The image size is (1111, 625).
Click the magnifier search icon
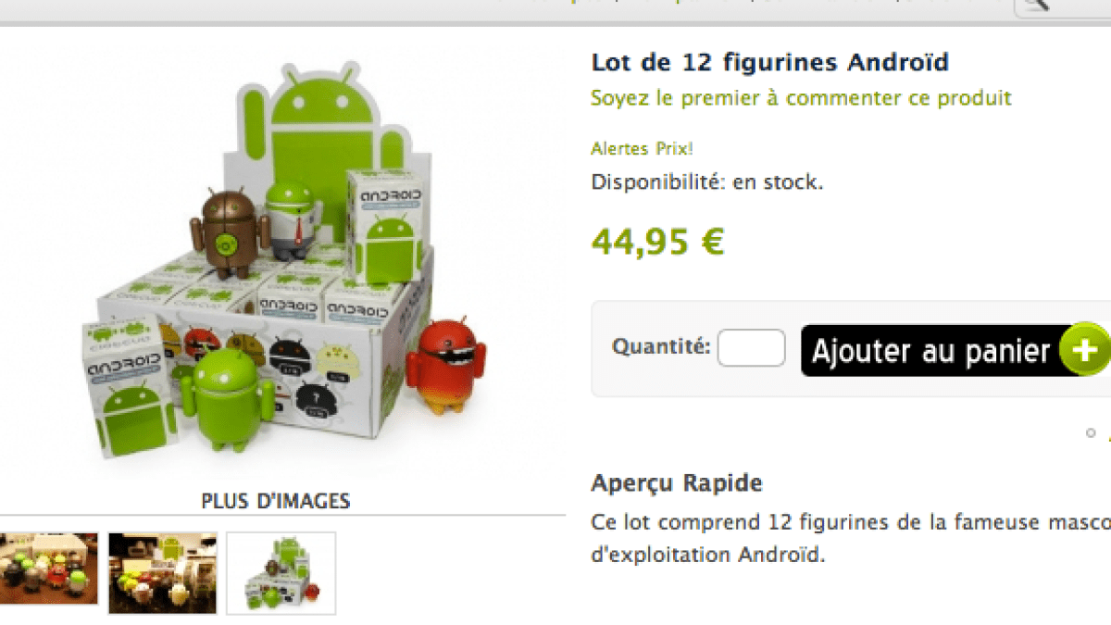pos(1037,5)
